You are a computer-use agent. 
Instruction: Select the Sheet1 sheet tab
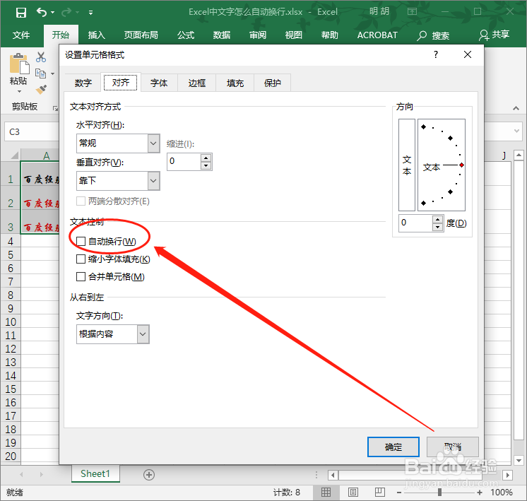point(95,473)
